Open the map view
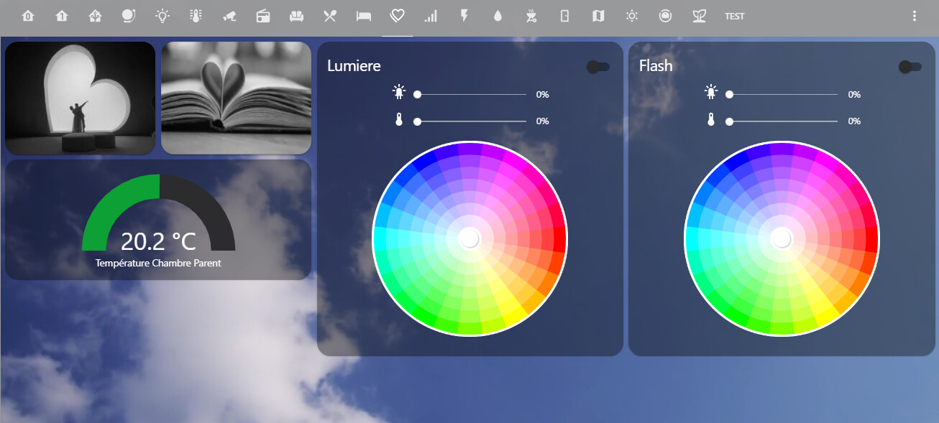 coord(598,16)
